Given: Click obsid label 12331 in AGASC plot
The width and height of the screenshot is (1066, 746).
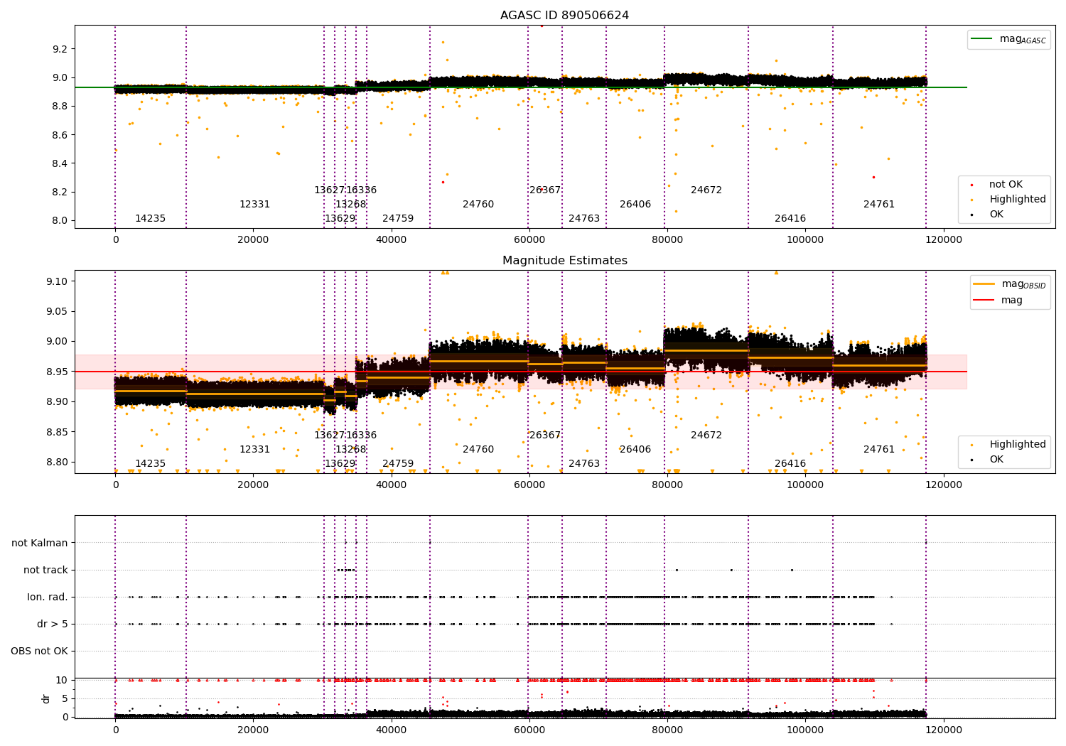Looking at the screenshot, I should pyautogui.click(x=254, y=205).
